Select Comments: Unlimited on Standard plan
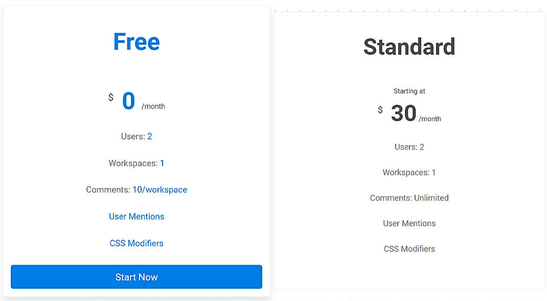This screenshot has width=547, height=301. [409, 198]
